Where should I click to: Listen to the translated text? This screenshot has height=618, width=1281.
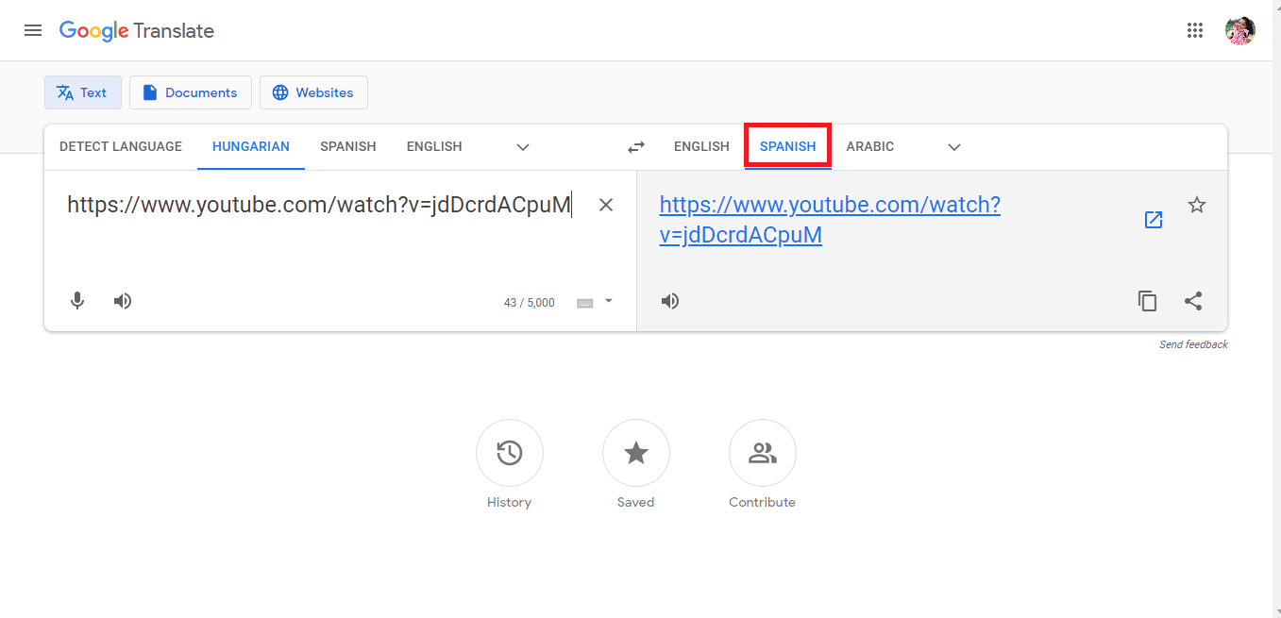(x=670, y=301)
